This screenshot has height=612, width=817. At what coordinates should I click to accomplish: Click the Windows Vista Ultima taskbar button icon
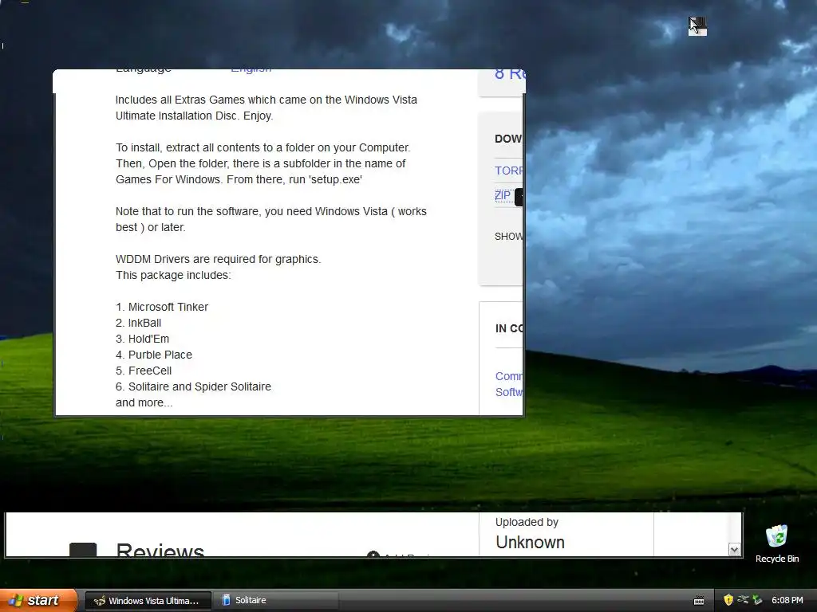(x=99, y=601)
